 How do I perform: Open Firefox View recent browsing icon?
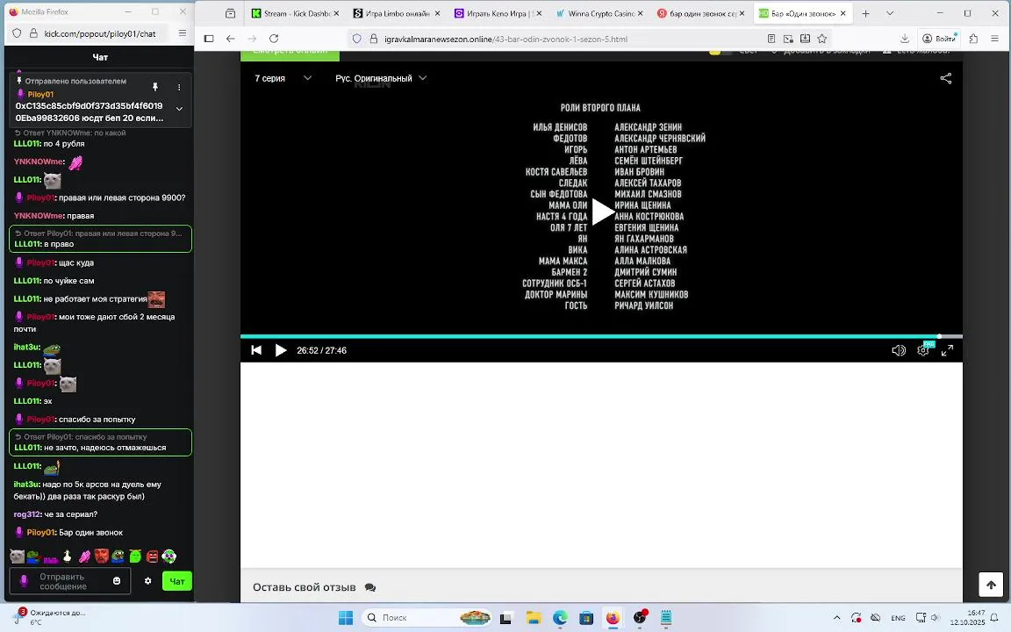(230, 13)
